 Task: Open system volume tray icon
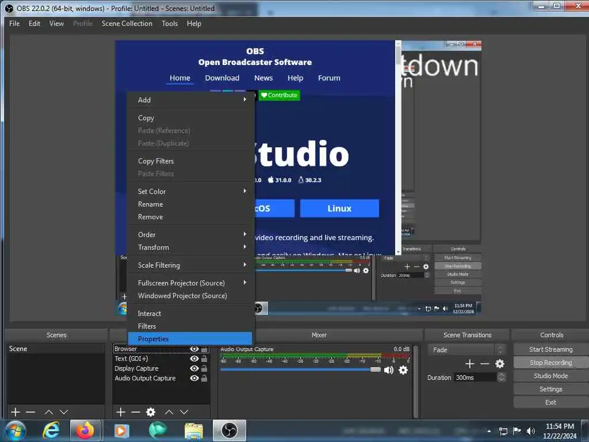click(x=531, y=431)
